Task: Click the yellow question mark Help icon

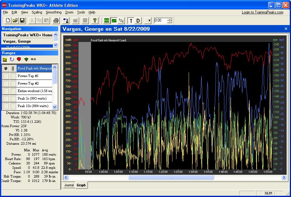Action: tap(95, 21)
